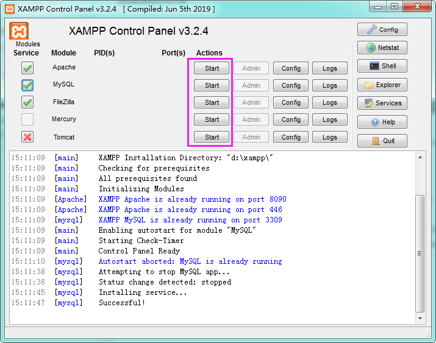Click log line 'Control Panel Ready'
Viewport: 436px width, 343px height.
click(139, 251)
